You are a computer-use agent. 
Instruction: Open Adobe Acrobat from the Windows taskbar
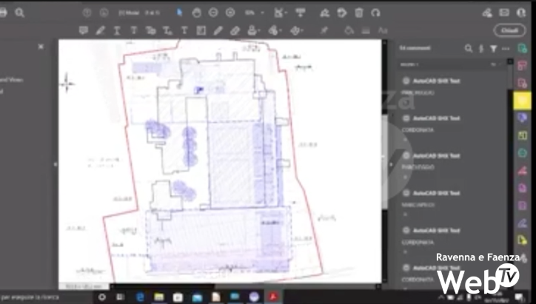point(272,296)
